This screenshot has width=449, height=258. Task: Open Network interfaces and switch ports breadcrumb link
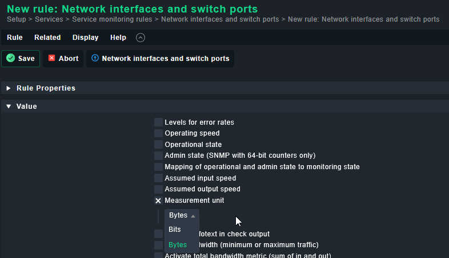tap(220, 19)
